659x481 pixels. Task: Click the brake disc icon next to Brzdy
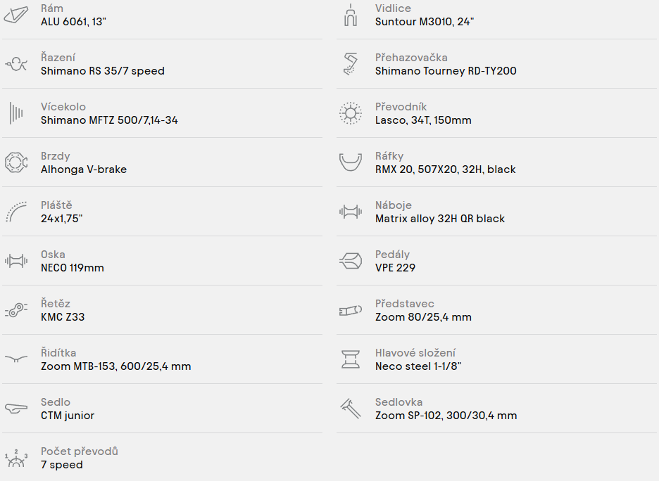(x=16, y=162)
